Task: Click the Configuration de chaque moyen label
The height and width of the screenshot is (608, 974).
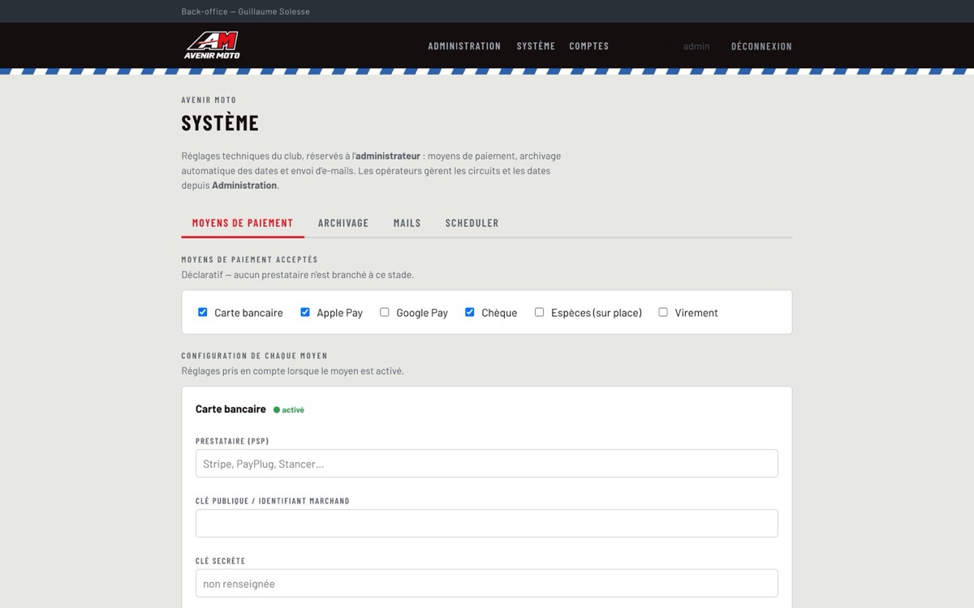Action: (255, 356)
